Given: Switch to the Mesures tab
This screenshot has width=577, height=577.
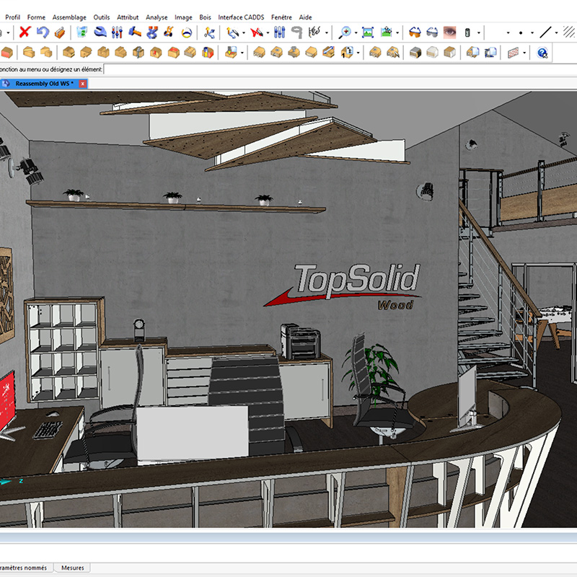Looking at the screenshot, I should coord(73,568).
